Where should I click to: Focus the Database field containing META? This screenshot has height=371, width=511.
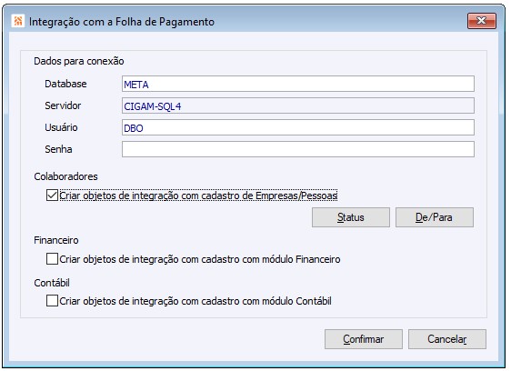point(298,84)
